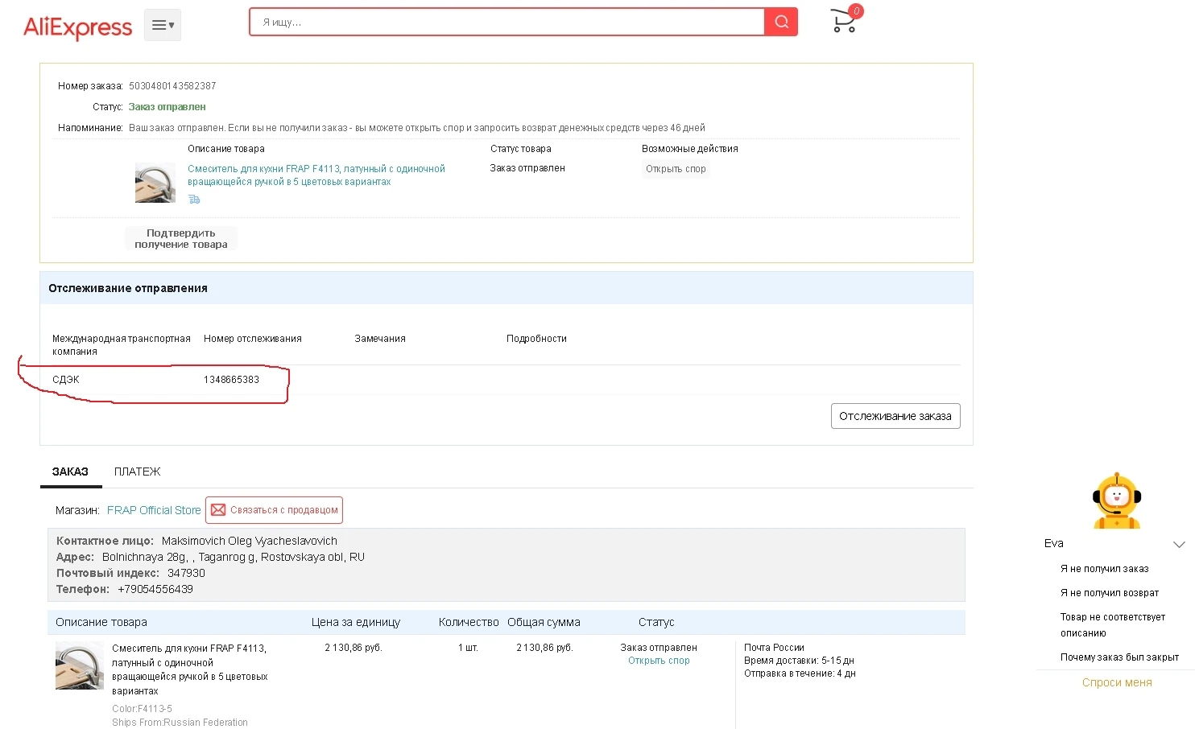Click 'Почта России' delivery method text
The image size is (1195, 729).
point(774,648)
